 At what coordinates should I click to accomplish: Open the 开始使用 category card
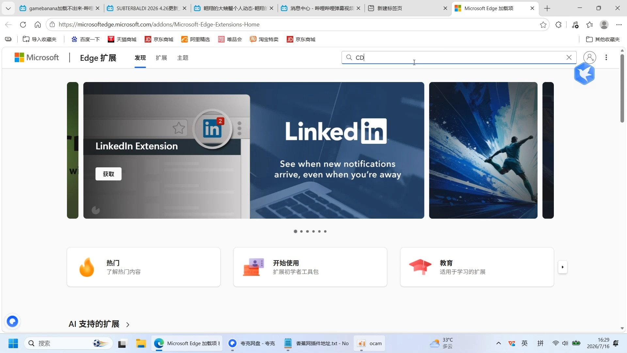(x=310, y=267)
